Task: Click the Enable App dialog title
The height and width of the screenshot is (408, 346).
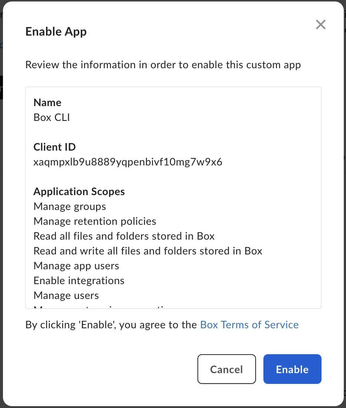Action: (56, 32)
